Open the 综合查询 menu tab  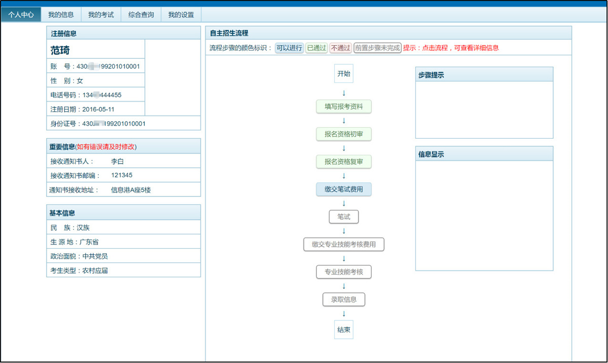(141, 15)
